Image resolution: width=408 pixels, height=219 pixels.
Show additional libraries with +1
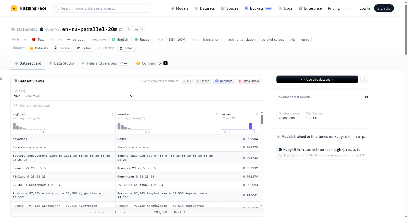pos(98,48)
